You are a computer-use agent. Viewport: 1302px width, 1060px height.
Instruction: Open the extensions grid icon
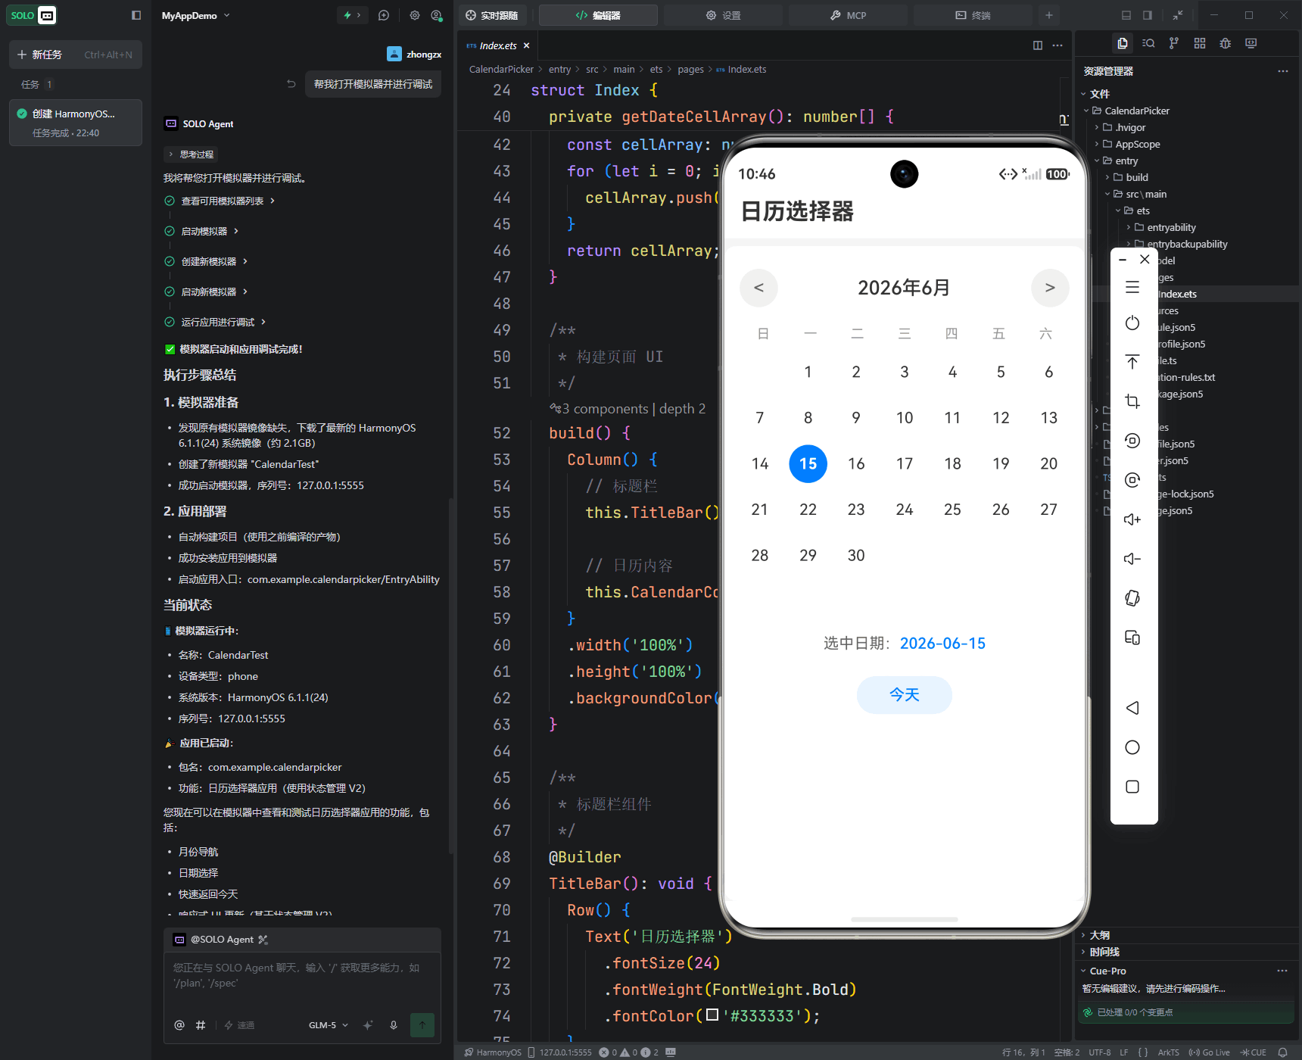1200,43
